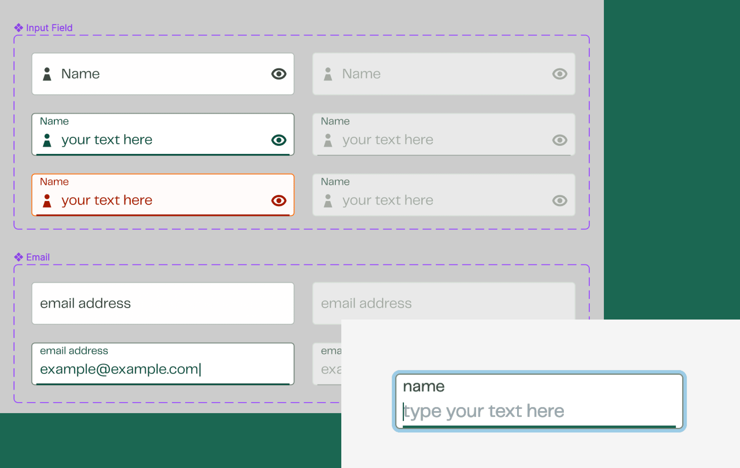Select the Input Field component label
740x468 pixels.
[x=49, y=28]
